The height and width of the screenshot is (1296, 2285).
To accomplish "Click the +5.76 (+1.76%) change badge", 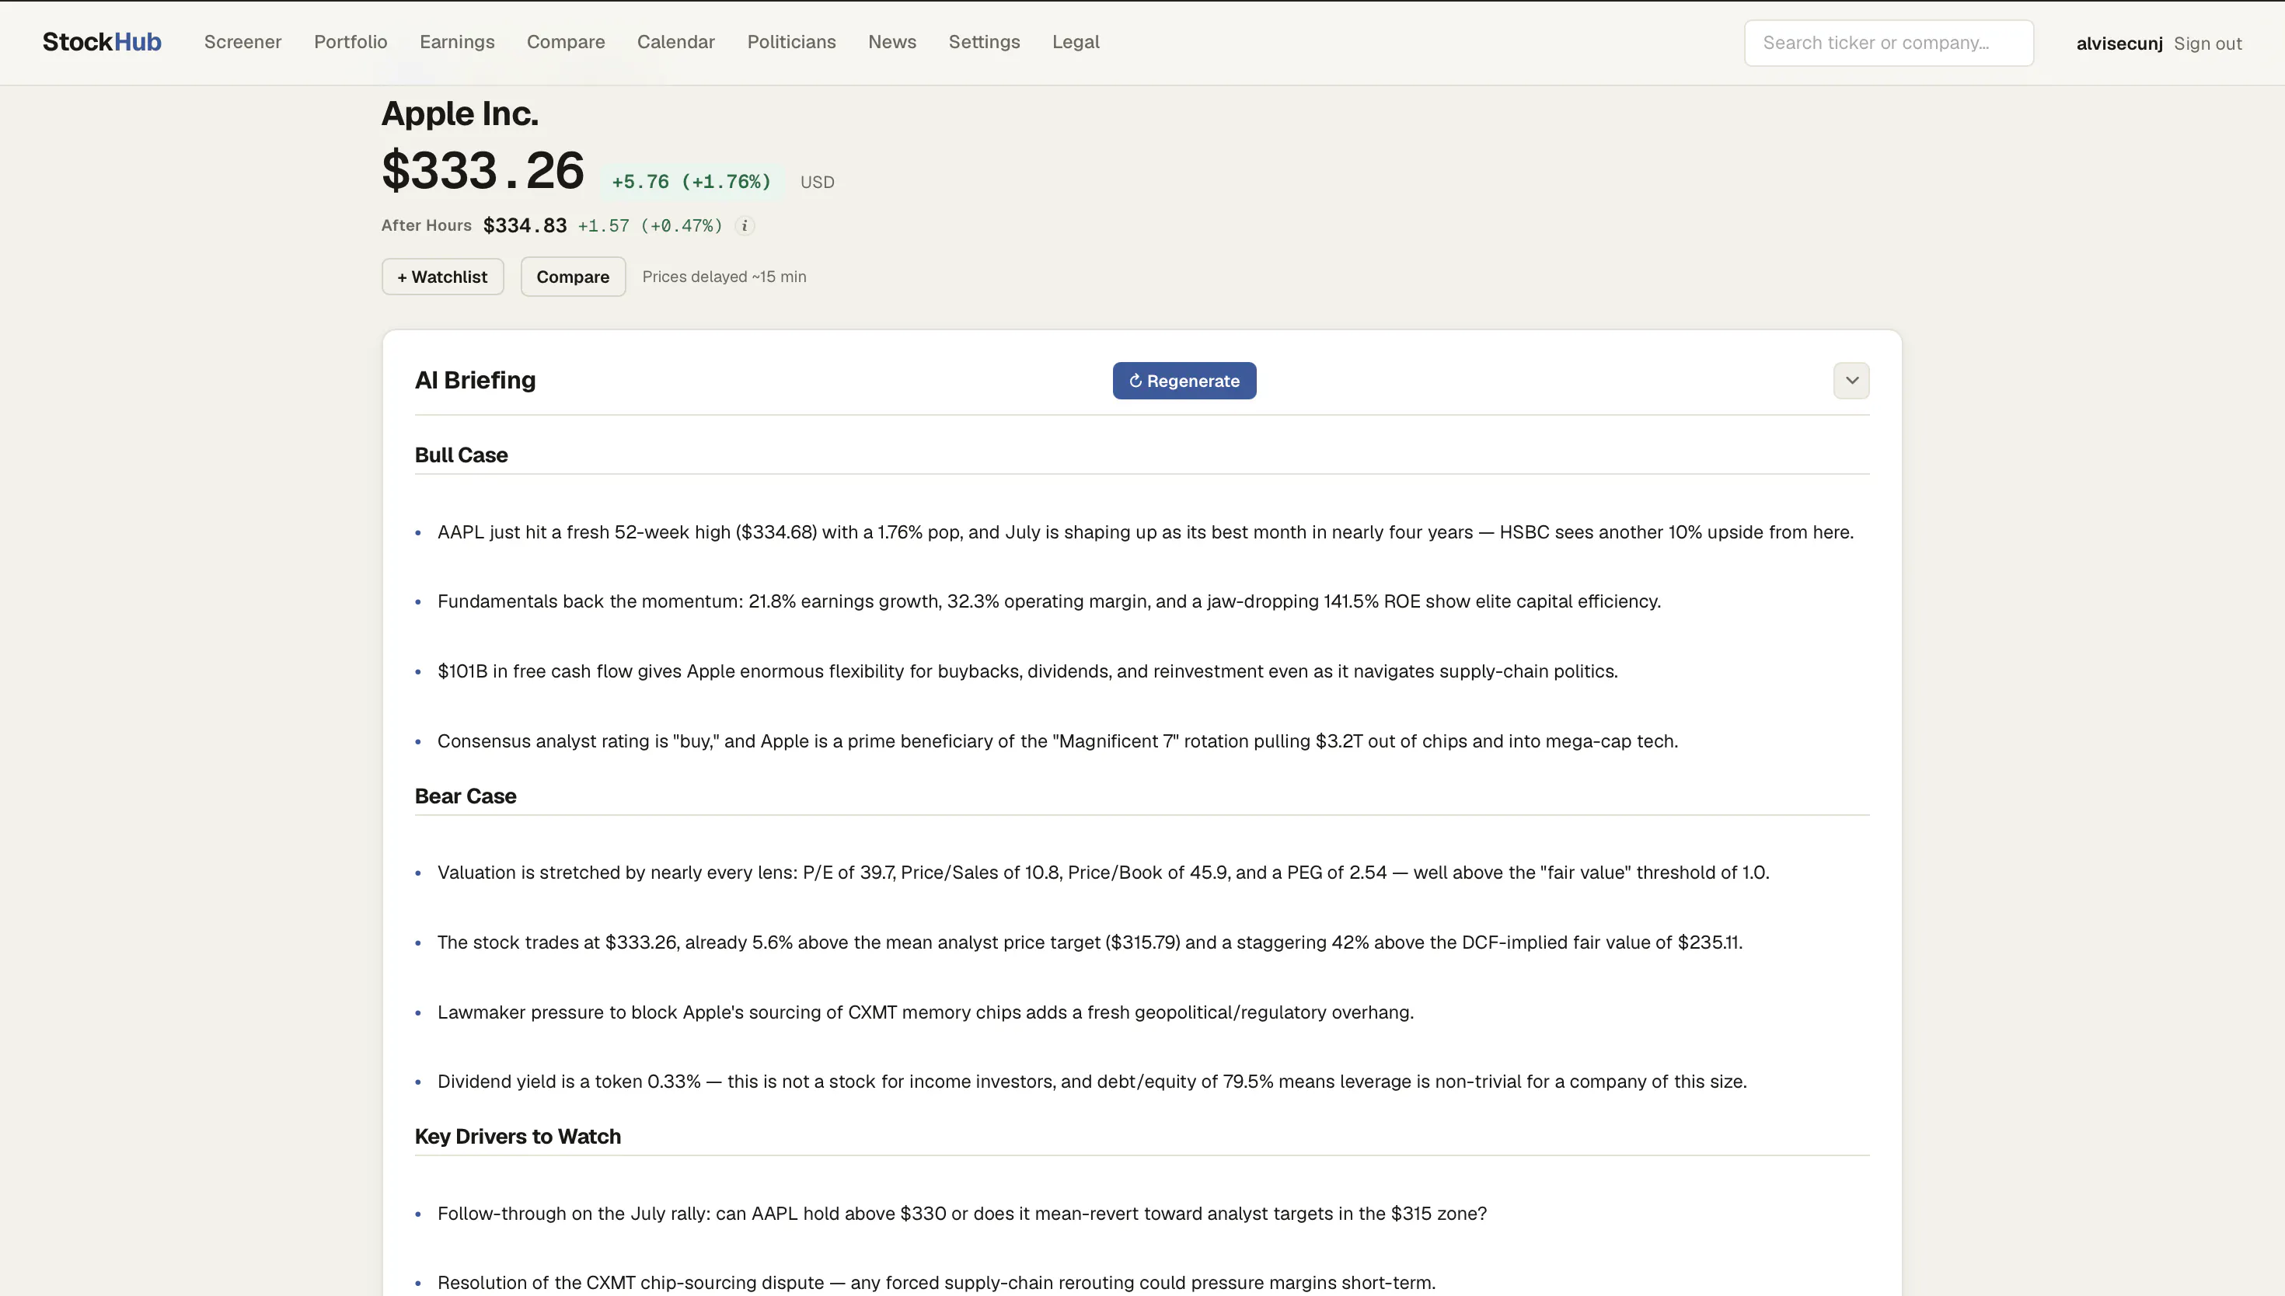I will (691, 182).
